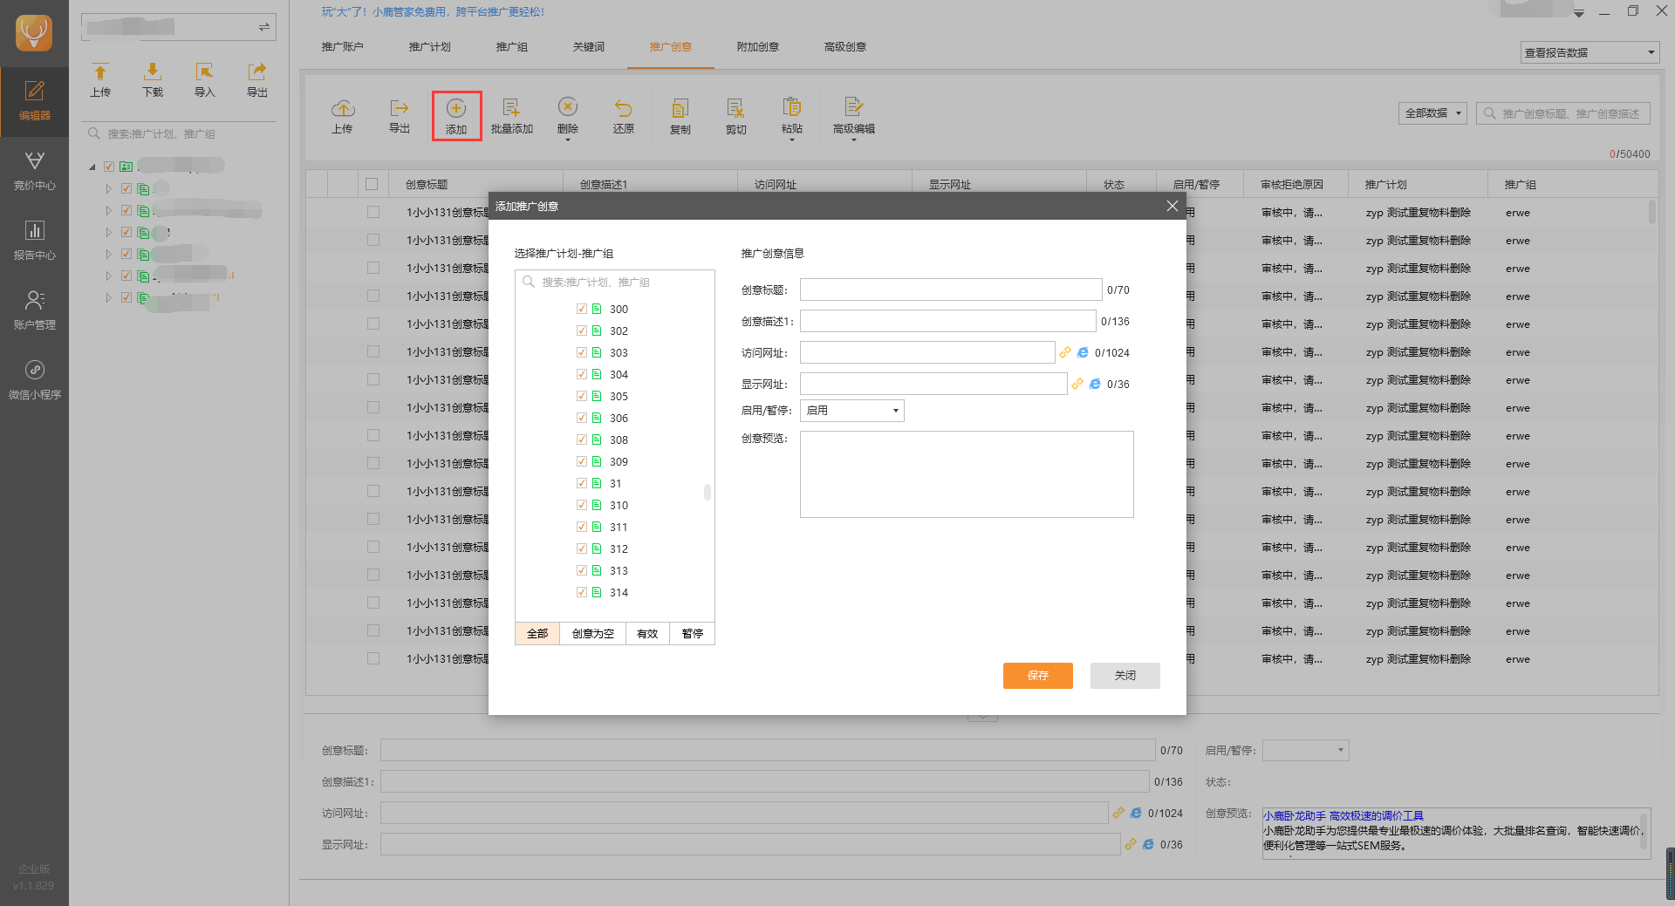The height and width of the screenshot is (906, 1675).
Task: Open 报告中心 report center
Action: [34, 241]
